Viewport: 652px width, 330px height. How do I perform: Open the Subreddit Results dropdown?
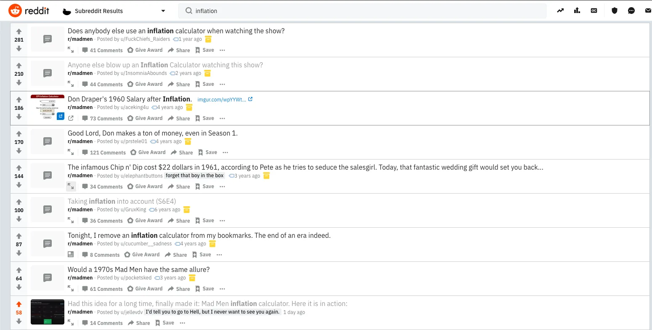point(114,11)
